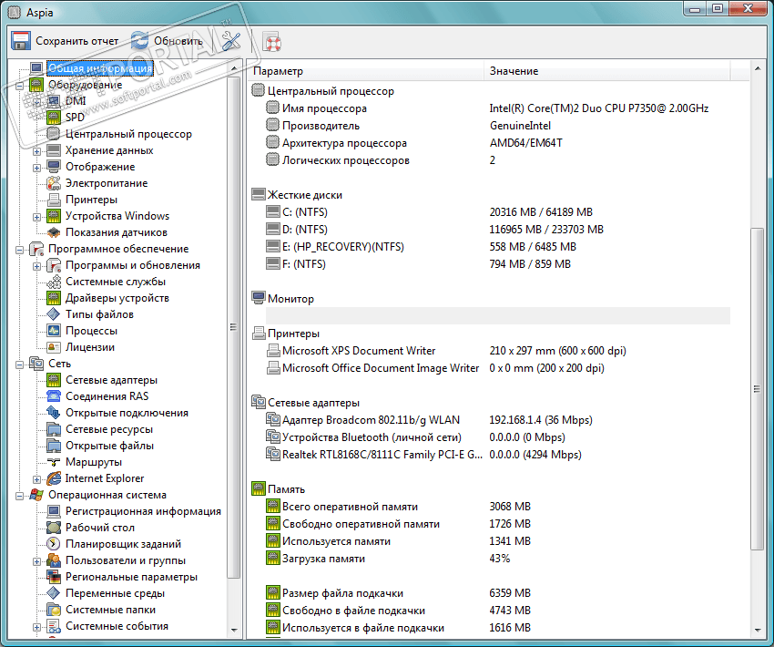The height and width of the screenshot is (647, 774).
Task: Click the Показания датчиков sensor icon
Action: 54,232
